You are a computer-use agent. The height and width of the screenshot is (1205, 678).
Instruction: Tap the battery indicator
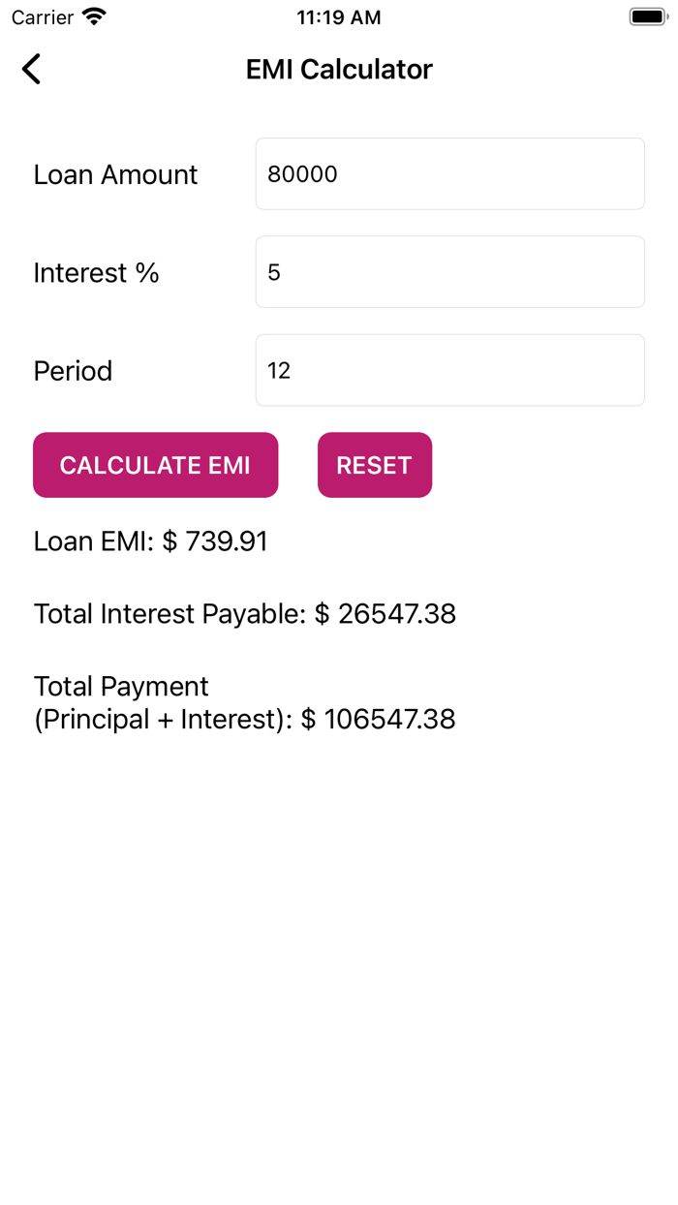pos(646,15)
